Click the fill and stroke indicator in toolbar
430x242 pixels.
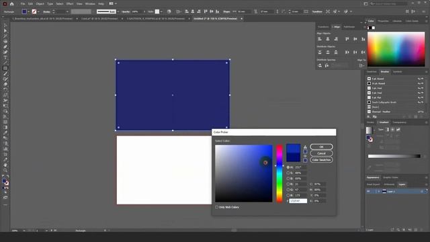click(x=5, y=182)
